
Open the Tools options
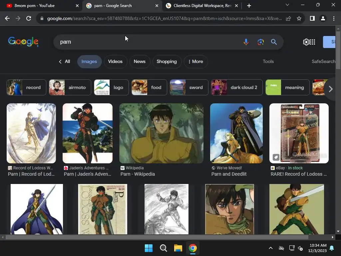(268, 62)
